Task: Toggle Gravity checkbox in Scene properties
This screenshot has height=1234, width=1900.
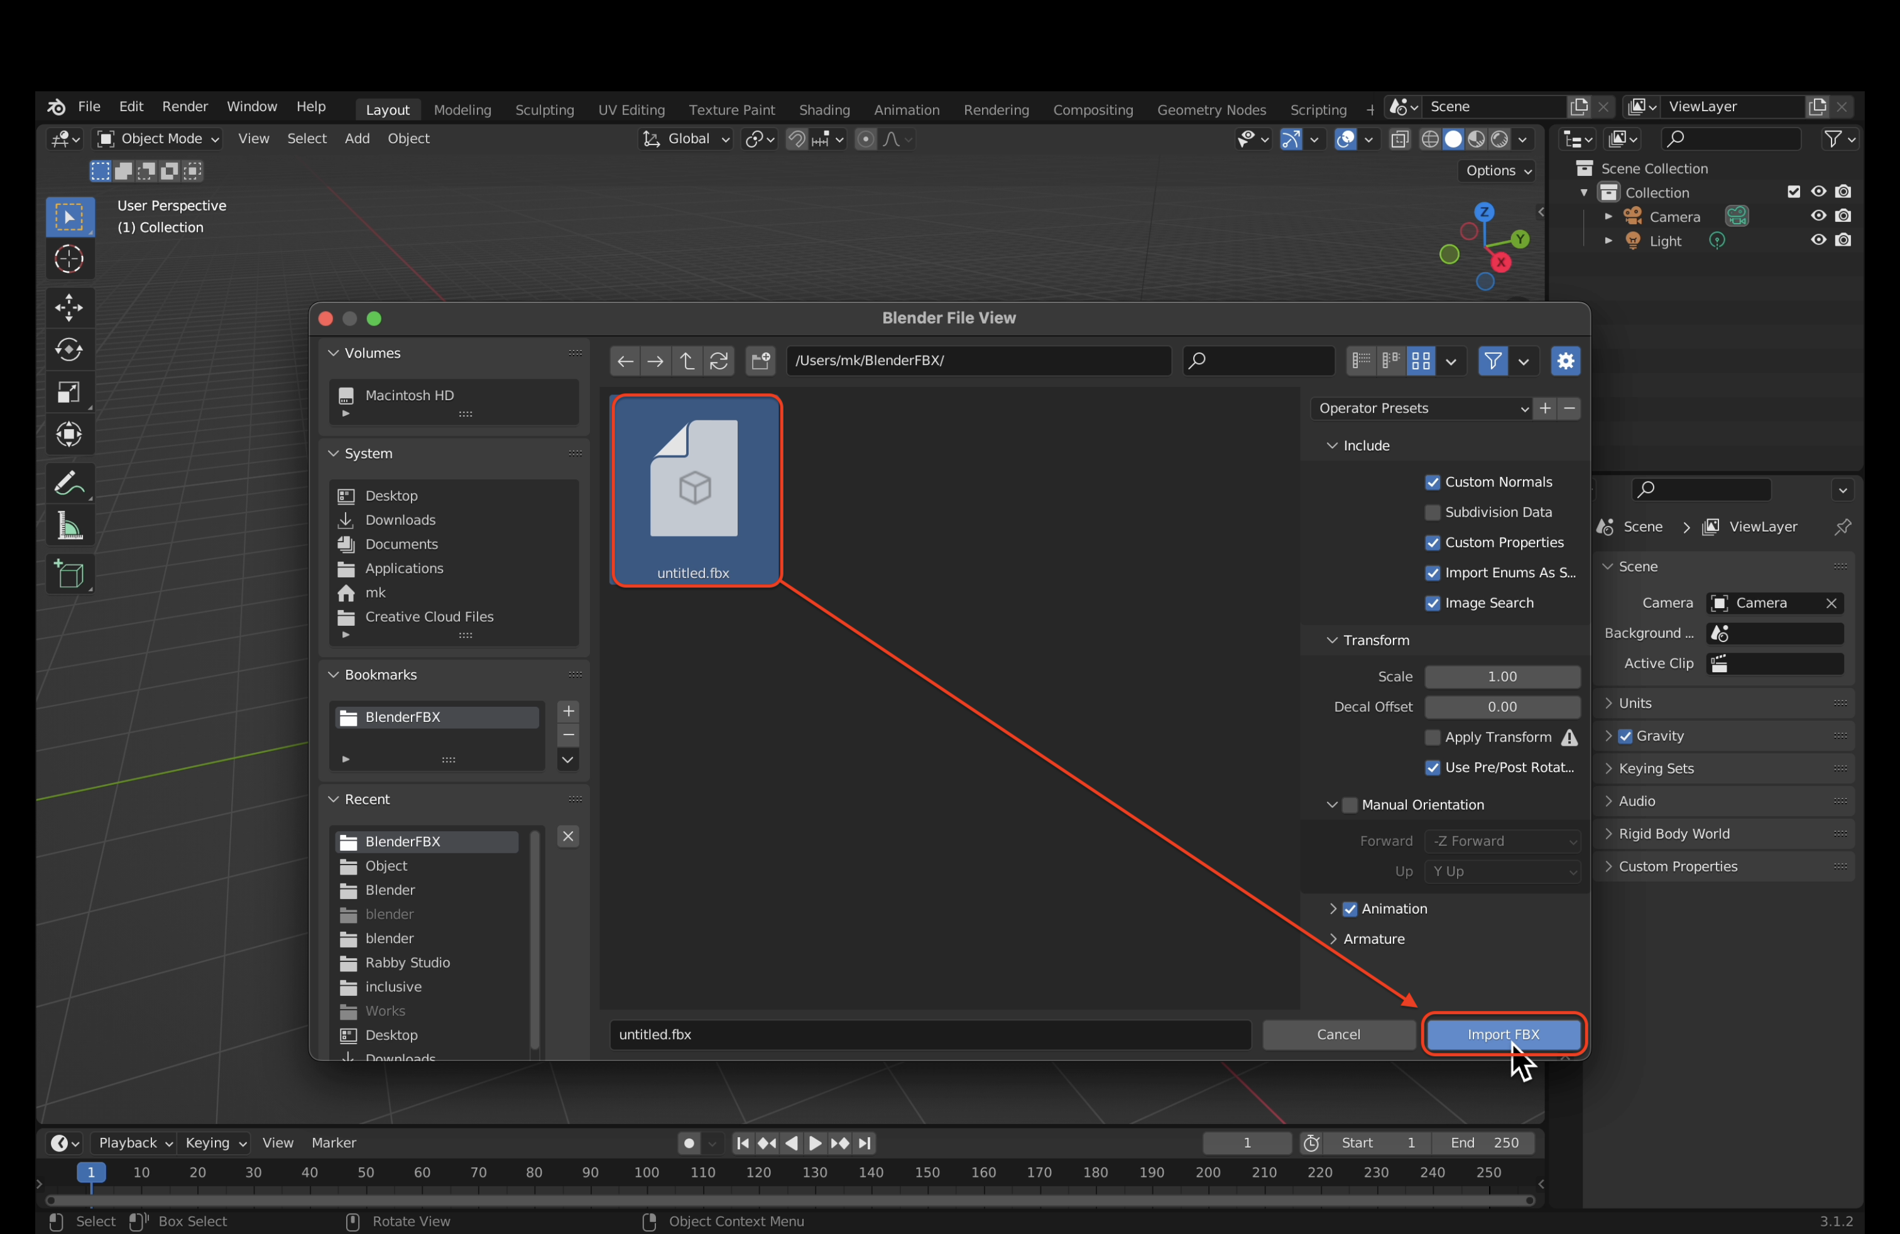Action: 1625,737
